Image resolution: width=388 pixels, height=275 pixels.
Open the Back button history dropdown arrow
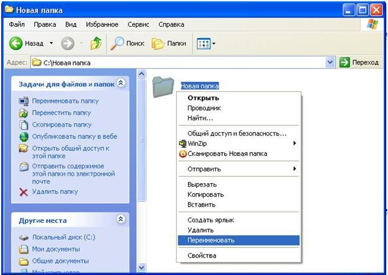pos(52,43)
